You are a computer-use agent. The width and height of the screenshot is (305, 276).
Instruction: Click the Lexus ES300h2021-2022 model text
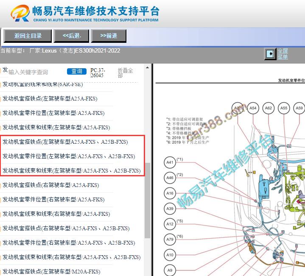tap(81, 51)
